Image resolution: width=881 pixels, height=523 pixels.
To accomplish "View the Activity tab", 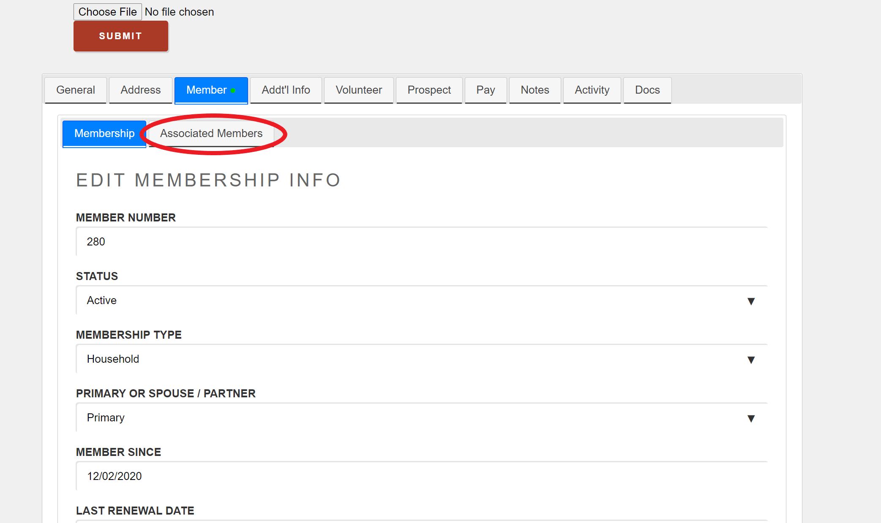I will click(x=592, y=90).
